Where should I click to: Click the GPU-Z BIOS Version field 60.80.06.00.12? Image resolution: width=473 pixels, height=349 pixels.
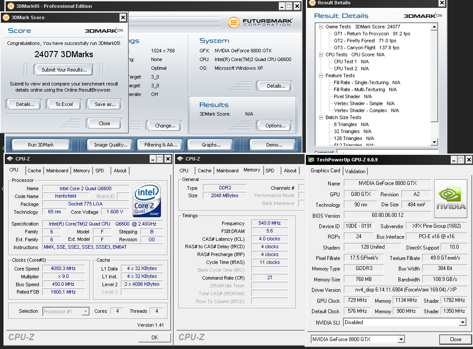click(x=387, y=215)
